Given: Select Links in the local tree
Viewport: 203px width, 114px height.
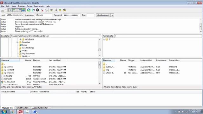Looking at the screenshot, I should pos(24,45).
